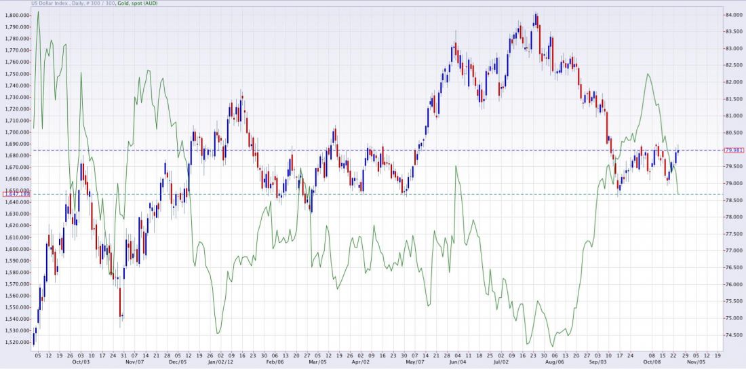The image size is (746, 369).
Task: Click the Nov/05 date label
Action: tap(697, 362)
